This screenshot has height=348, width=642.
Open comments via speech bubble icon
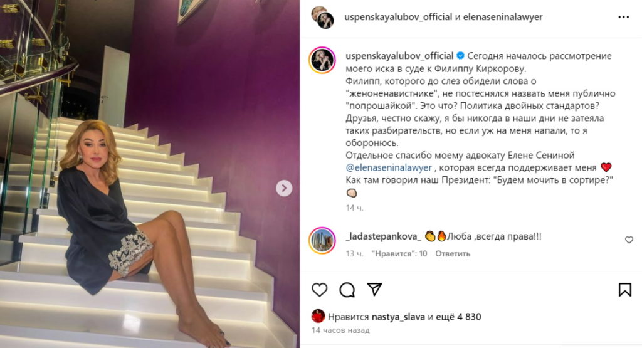coord(347,290)
